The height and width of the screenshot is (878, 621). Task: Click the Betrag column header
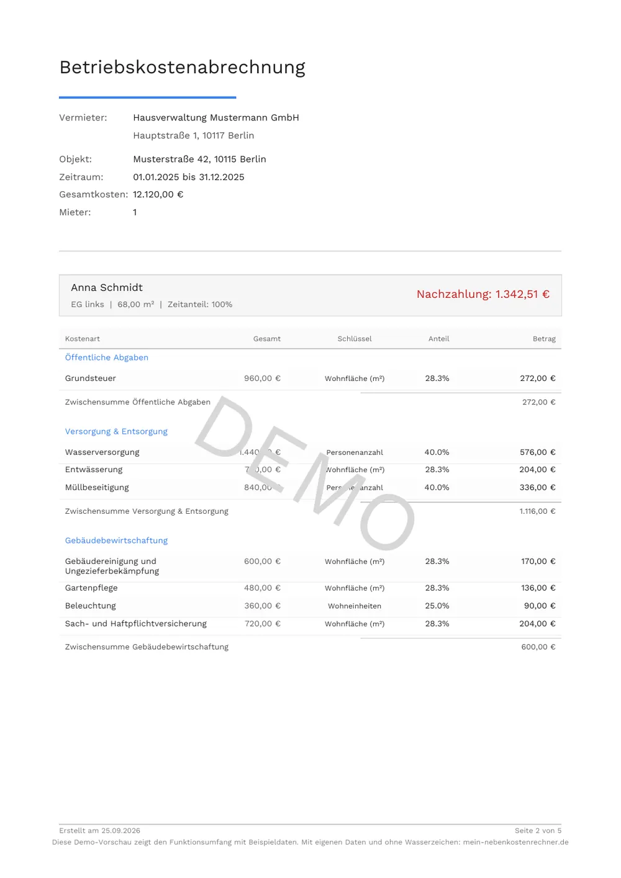pos(544,339)
